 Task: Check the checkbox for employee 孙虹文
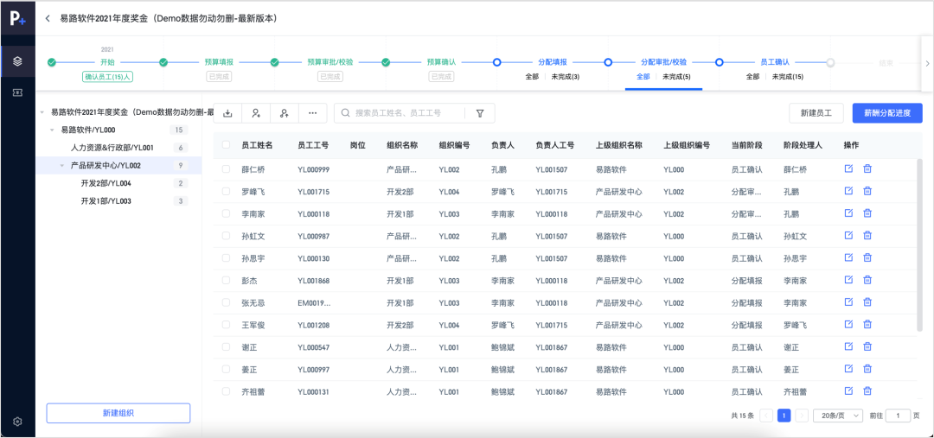227,236
